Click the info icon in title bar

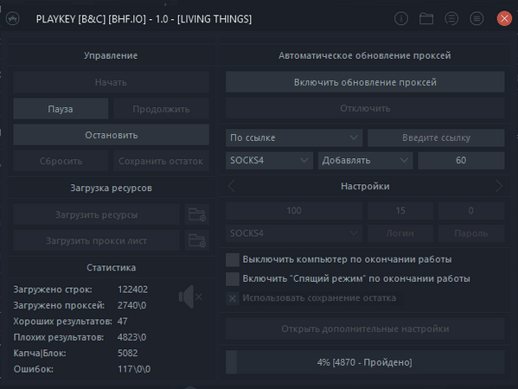(x=401, y=18)
